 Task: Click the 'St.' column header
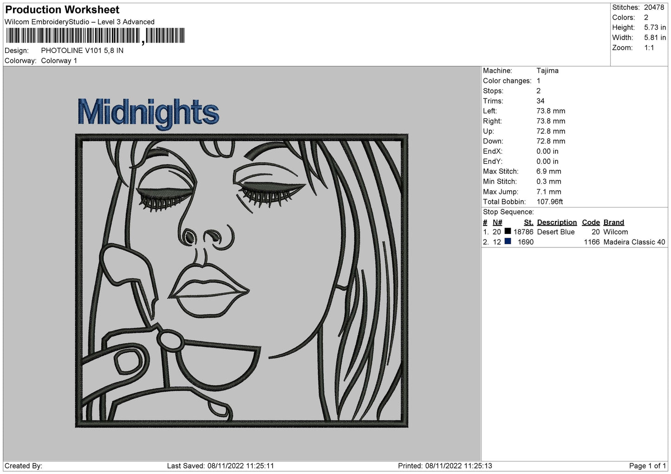click(528, 222)
